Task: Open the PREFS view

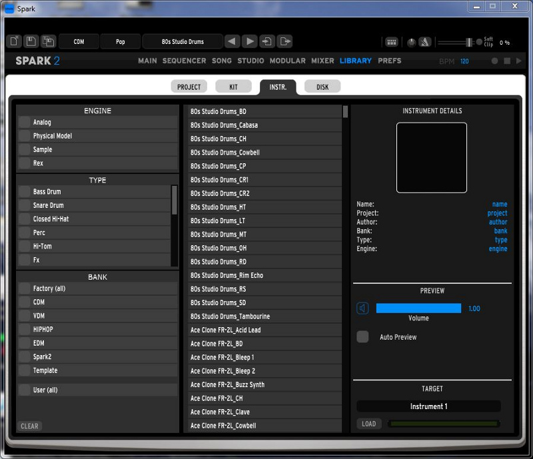Action: click(390, 61)
